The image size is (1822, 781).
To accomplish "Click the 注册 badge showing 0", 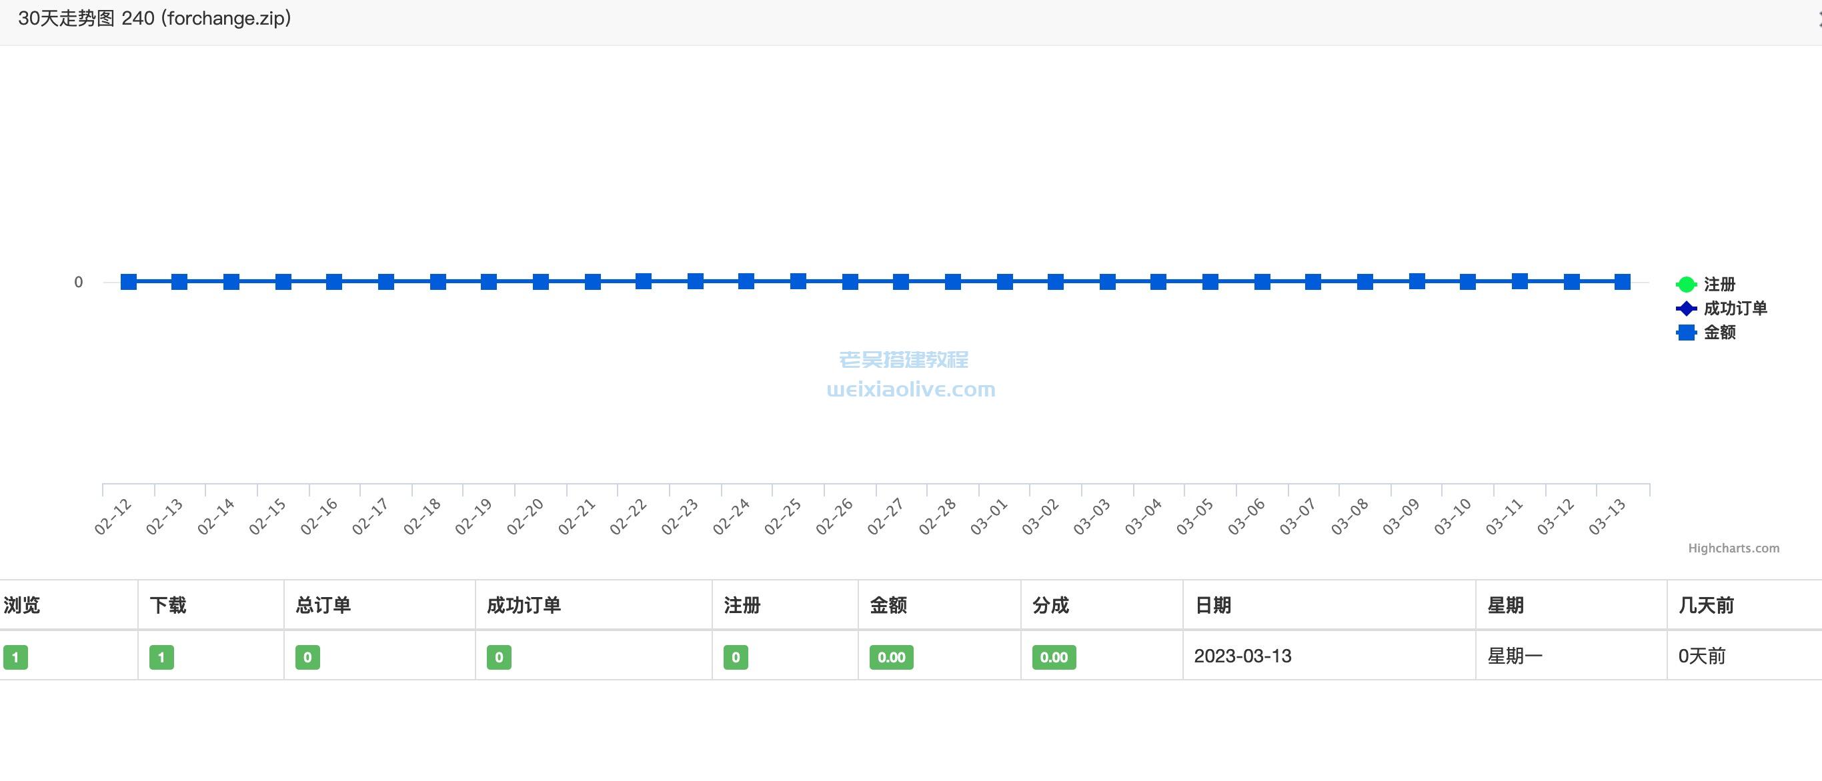I will click(x=736, y=657).
